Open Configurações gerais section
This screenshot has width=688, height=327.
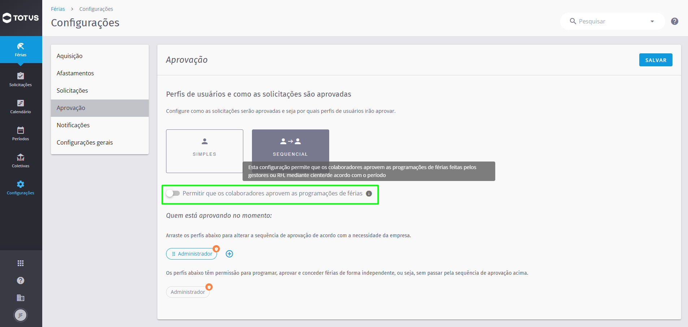(x=100, y=142)
